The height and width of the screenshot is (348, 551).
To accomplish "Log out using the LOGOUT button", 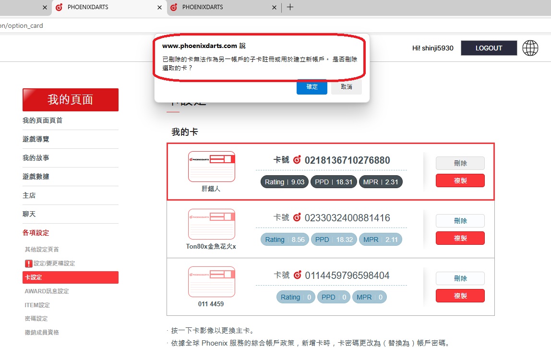I will coord(489,48).
